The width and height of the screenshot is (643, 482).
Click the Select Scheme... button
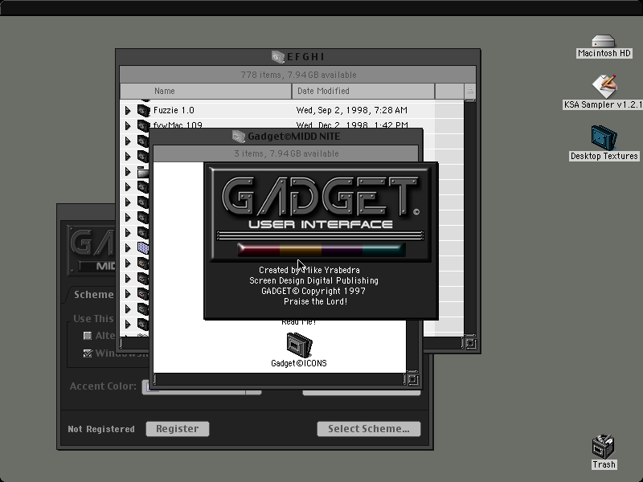[369, 429]
